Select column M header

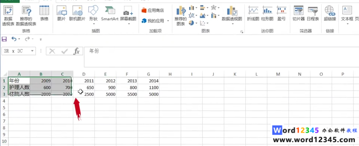[278, 74]
